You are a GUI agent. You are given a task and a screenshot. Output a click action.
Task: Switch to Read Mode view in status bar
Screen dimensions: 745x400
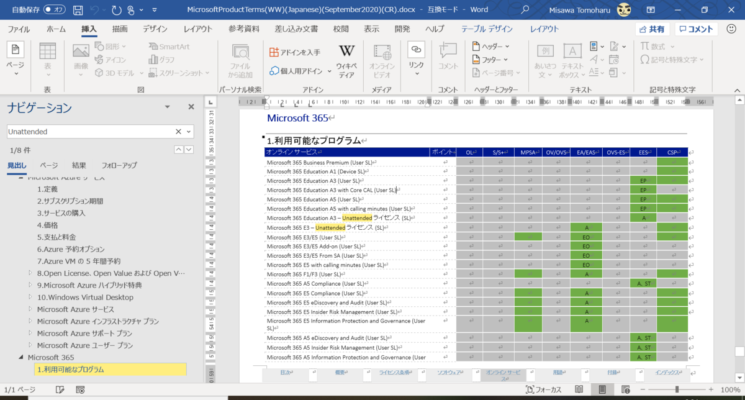point(579,389)
